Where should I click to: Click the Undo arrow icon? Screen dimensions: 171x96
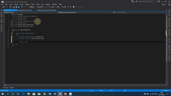22,7
